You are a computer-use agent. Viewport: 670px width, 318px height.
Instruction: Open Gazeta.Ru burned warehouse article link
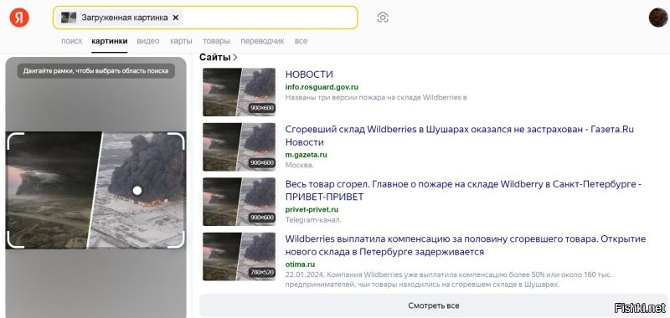pos(460,136)
